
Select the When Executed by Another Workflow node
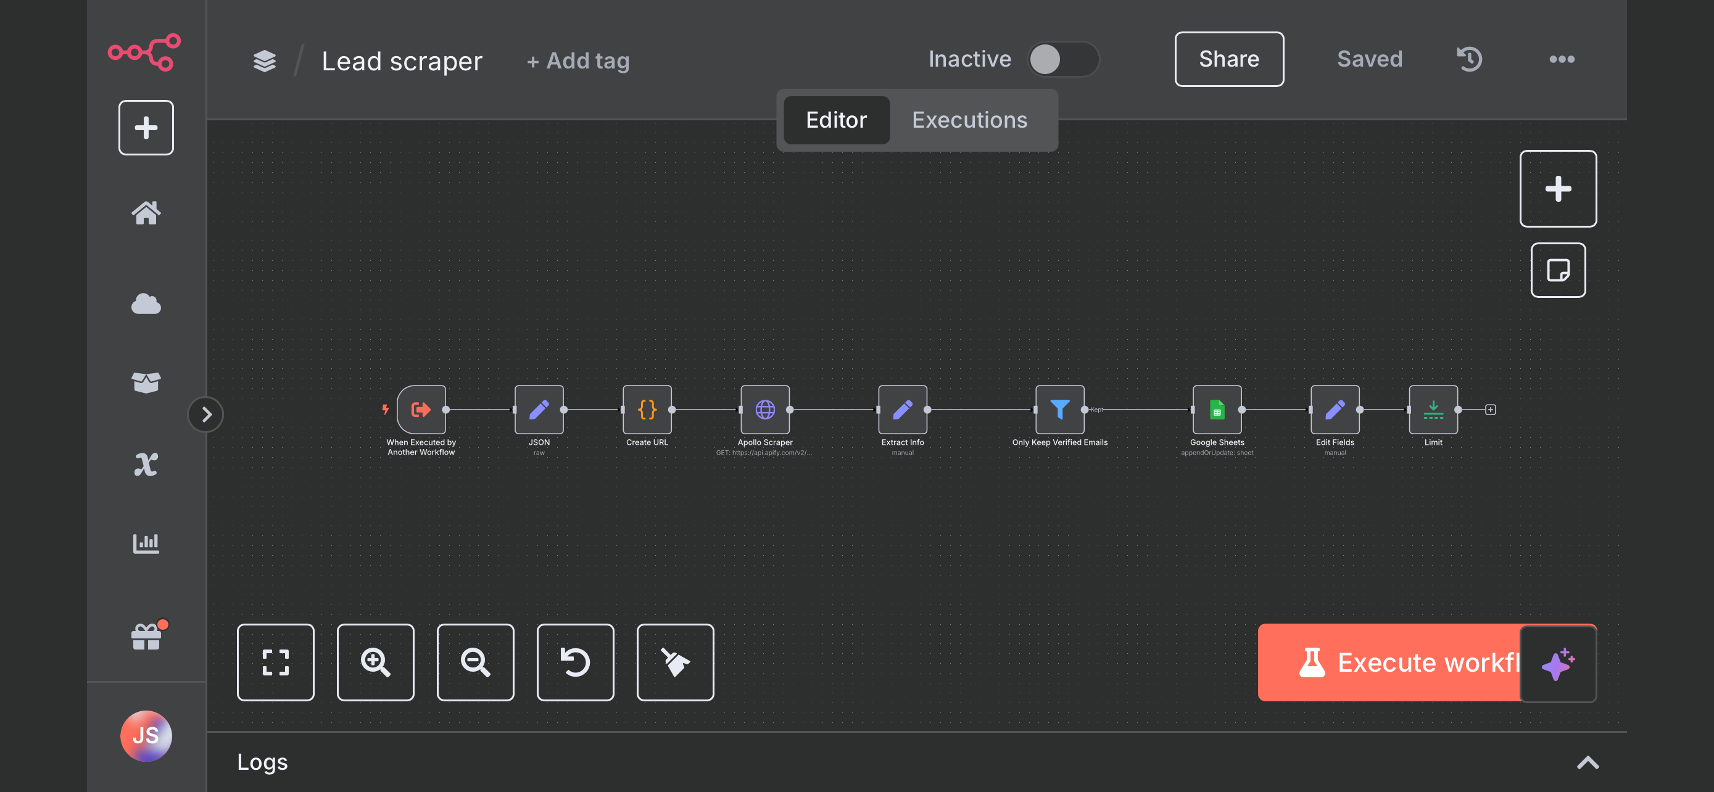coord(421,410)
